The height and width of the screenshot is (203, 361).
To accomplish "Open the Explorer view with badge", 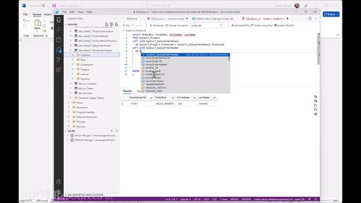I will pyautogui.click(x=59, y=50).
